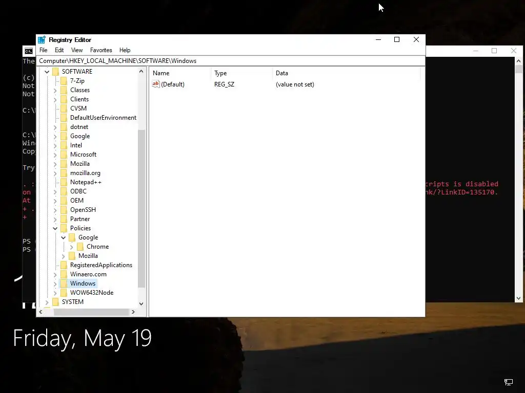Select the Chrome folder icon
This screenshot has width=525, height=393.
coord(80,247)
